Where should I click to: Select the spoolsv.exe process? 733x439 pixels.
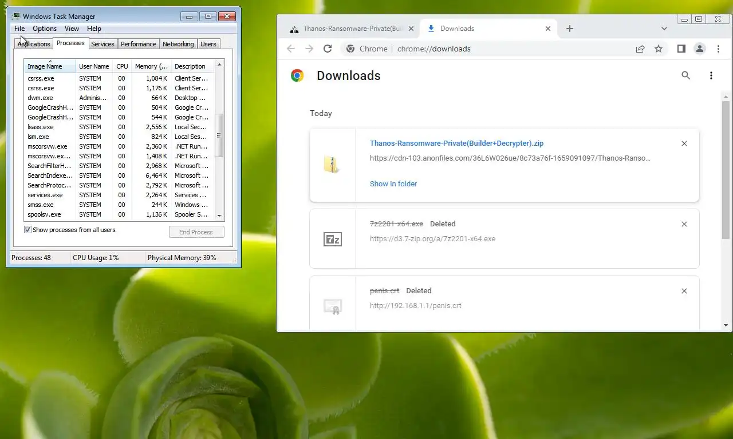click(119, 214)
